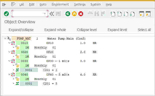
Task: Click the Expand level button
Action: tap(117, 30)
